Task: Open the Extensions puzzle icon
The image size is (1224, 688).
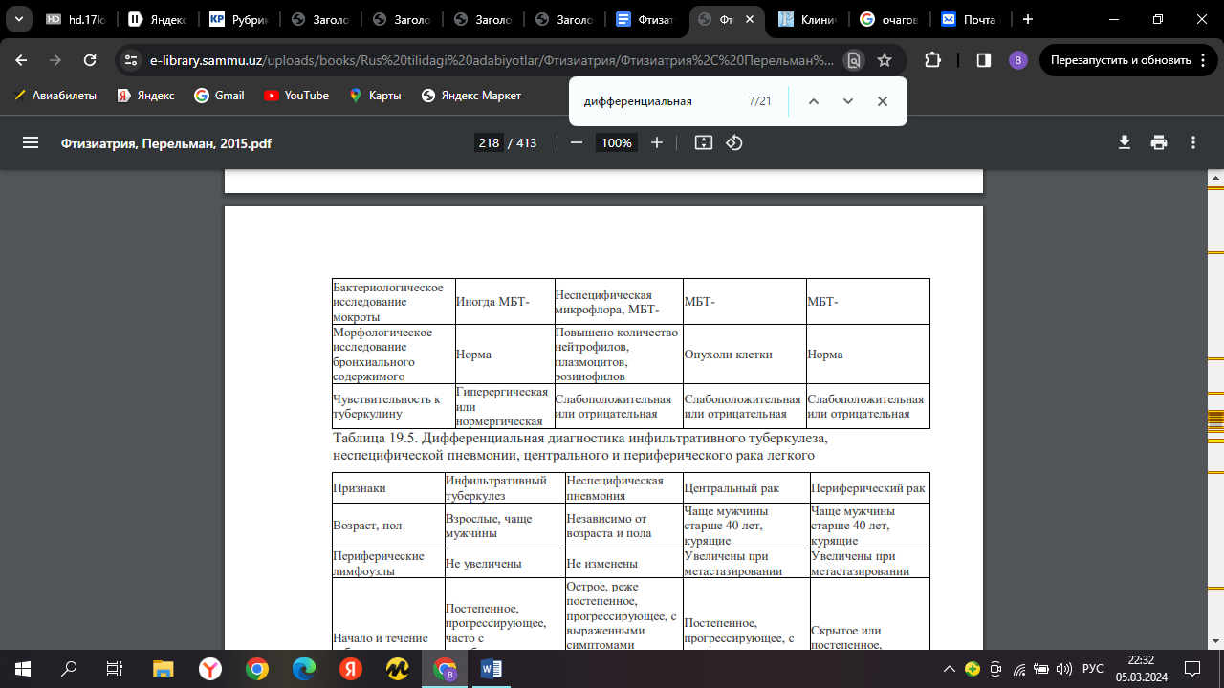Action: click(933, 60)
